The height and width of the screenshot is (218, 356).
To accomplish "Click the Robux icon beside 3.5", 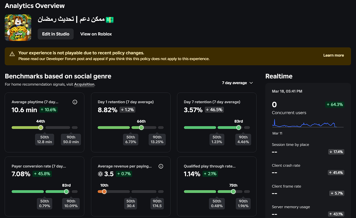I will pyautogui.click(x=100, y=174).
